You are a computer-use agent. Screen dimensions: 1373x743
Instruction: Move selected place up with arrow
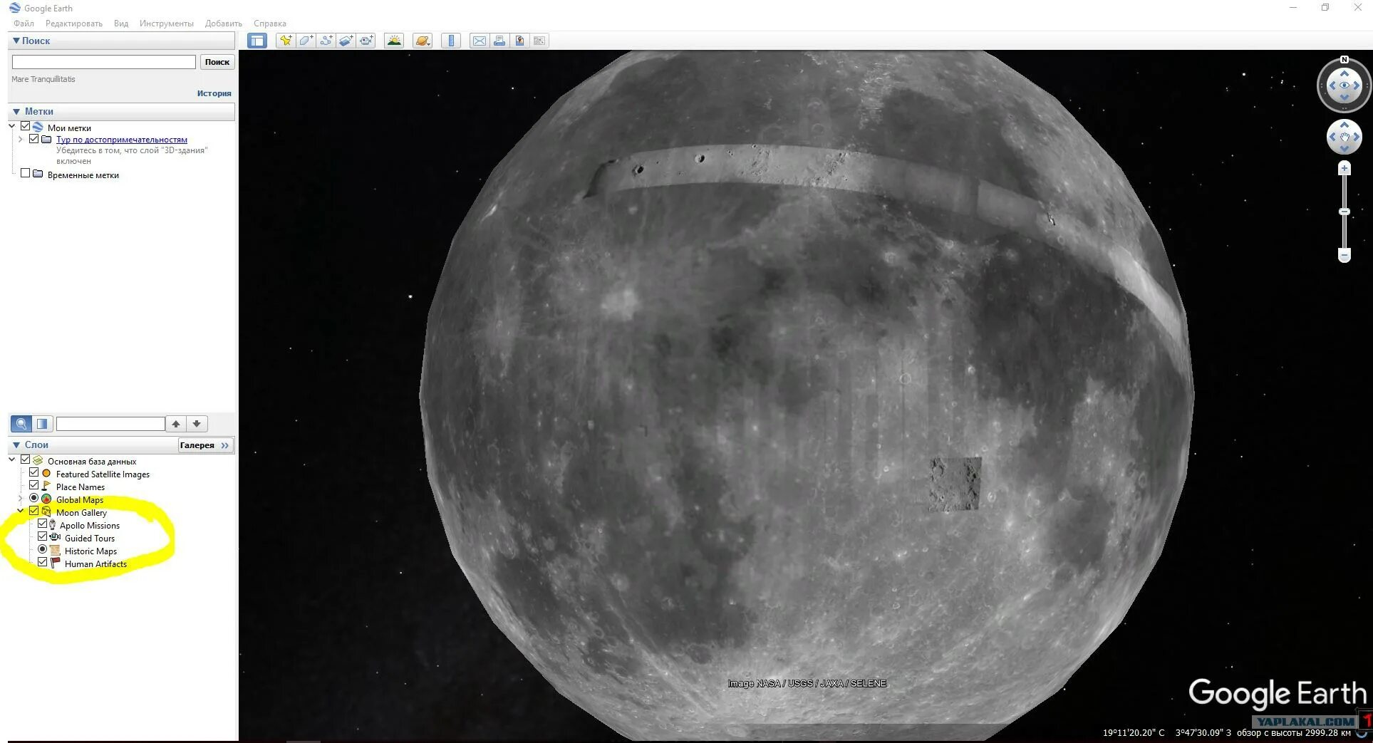point(176,424)
